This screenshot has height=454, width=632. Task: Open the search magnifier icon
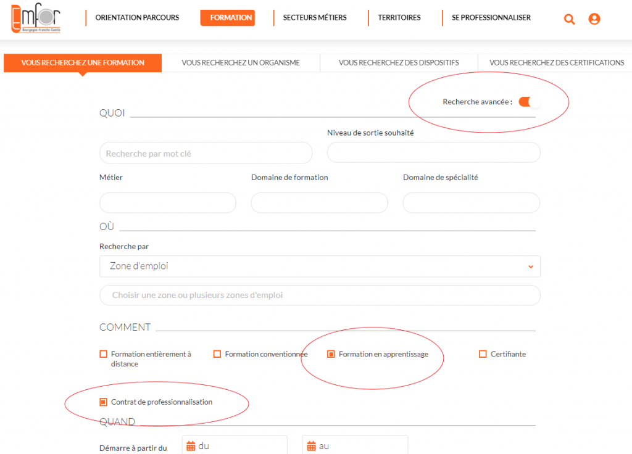click(x=569, y=19)
